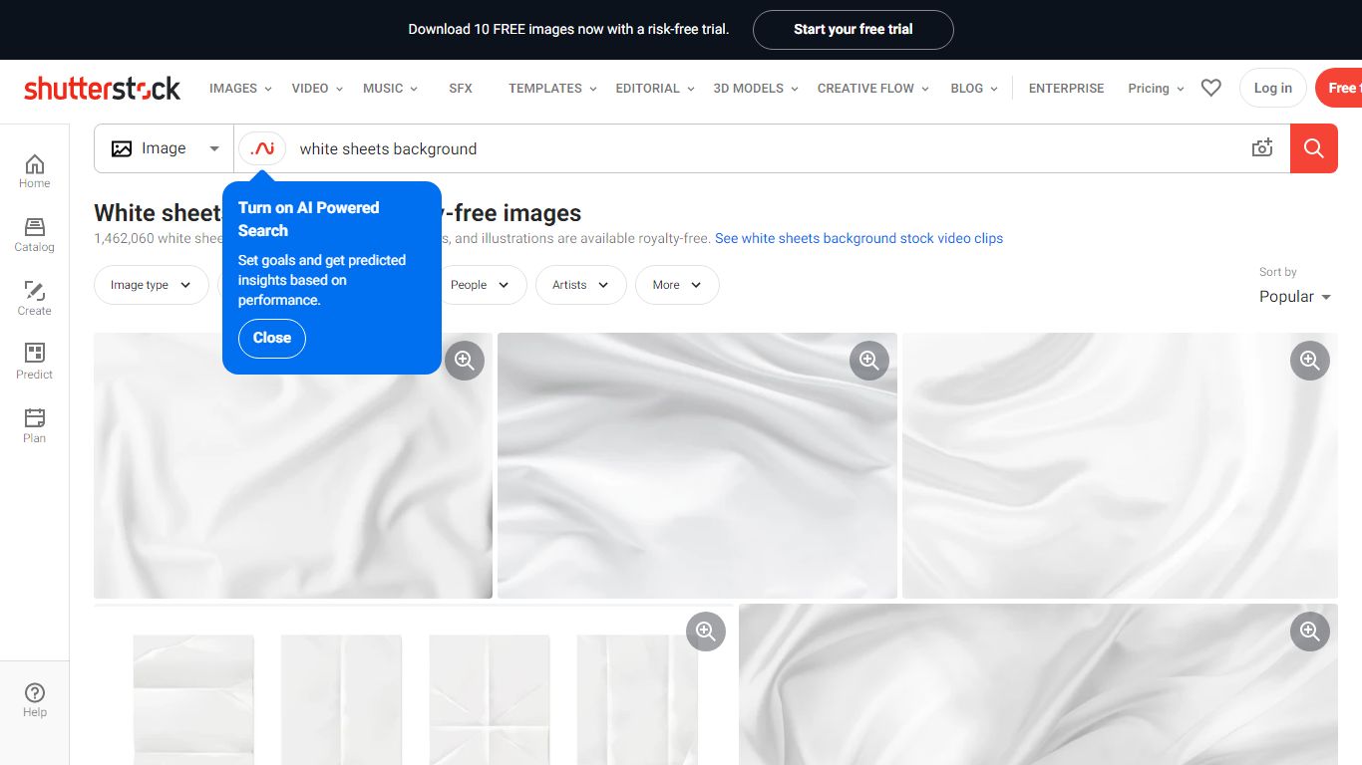The height and width of the screenshot is (765, 1362).
Task: Open the MUSIC menu
Action: (390, 88)
